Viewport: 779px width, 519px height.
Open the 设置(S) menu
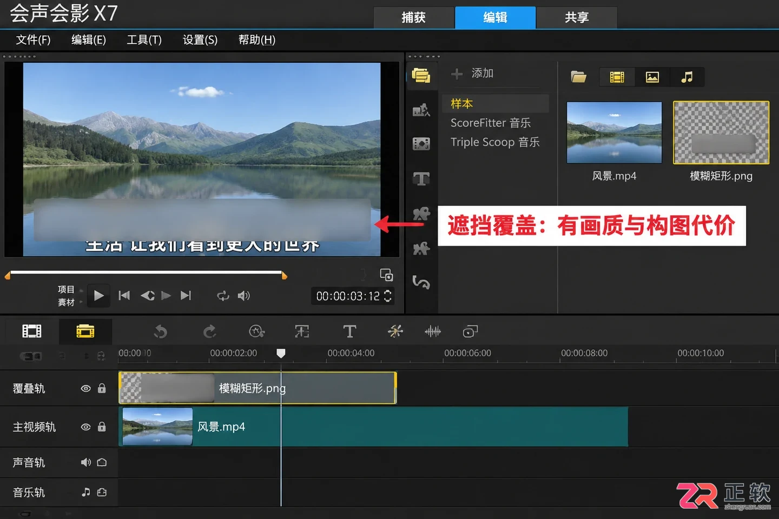(x=200, y=39)
